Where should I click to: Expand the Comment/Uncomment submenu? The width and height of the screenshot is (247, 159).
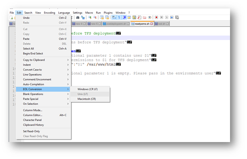(43, 79)
